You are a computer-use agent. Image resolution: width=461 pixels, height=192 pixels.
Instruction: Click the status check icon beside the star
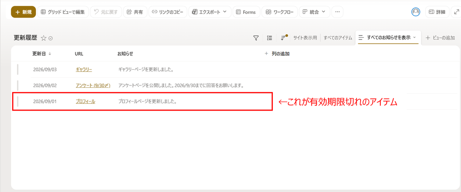[50, 38]
